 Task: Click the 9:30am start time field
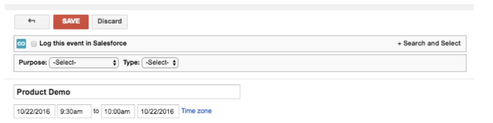point(74,111)
